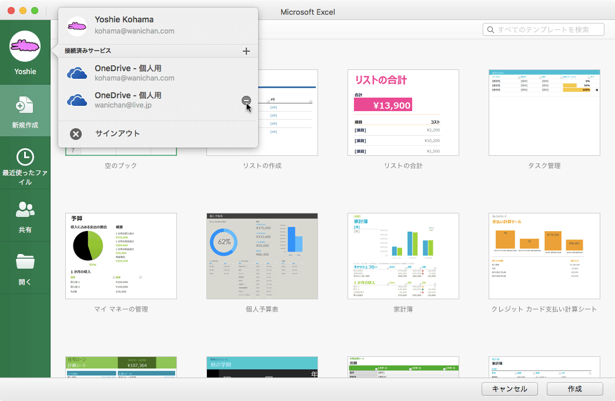
Task: Click the search magnifier icon
Action: (490, 30)
